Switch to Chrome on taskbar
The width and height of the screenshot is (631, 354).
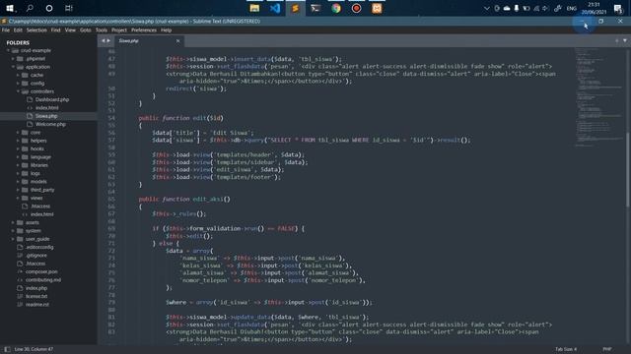click(336, 8)
